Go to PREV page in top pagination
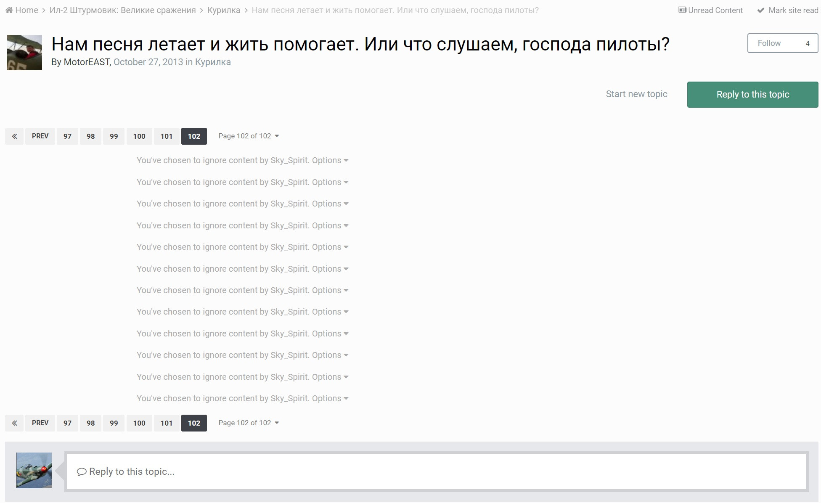The height and width of the screenshot is (503, 821). click(x=40, y=136)
